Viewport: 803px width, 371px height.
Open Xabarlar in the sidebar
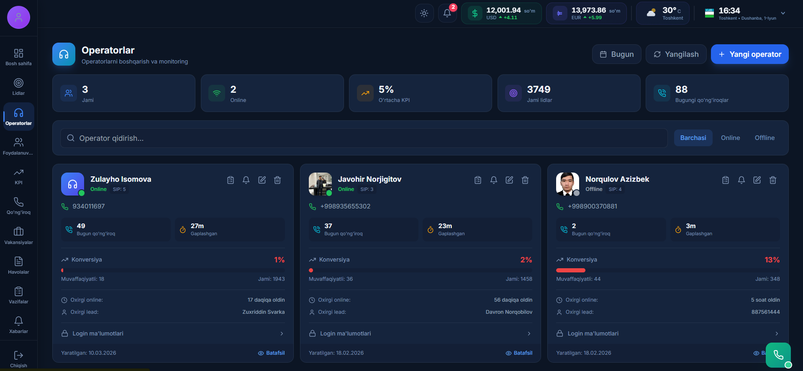(18, 325)
